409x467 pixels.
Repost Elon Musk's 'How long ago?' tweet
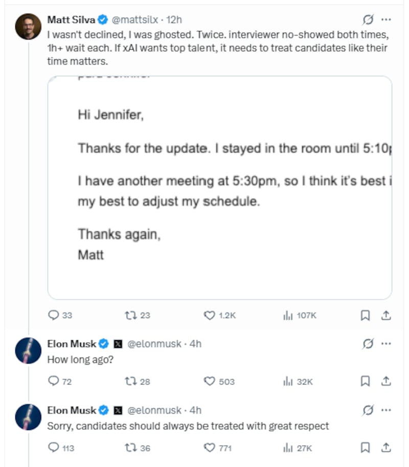(x=131, y=381)
